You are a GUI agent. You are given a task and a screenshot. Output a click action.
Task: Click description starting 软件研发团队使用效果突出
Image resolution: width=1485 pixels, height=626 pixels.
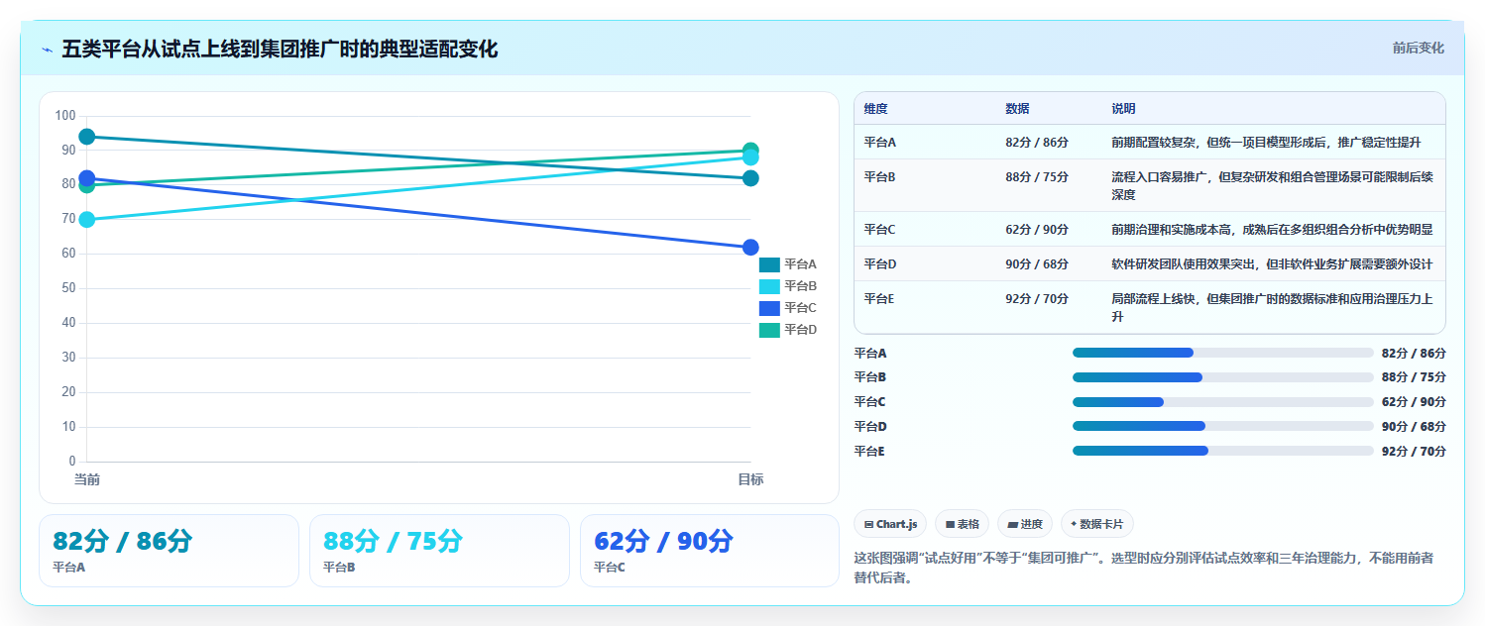click(x=1272, y=264)
